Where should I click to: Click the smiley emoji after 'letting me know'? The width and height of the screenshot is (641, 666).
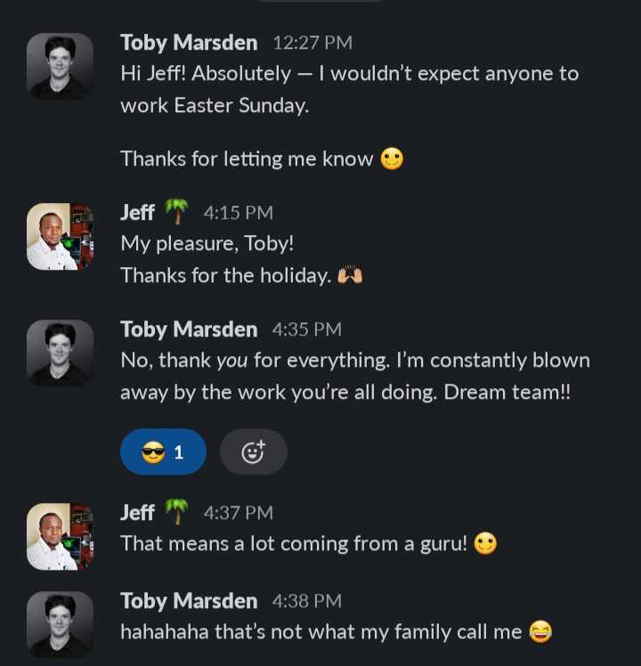[392, 158]
